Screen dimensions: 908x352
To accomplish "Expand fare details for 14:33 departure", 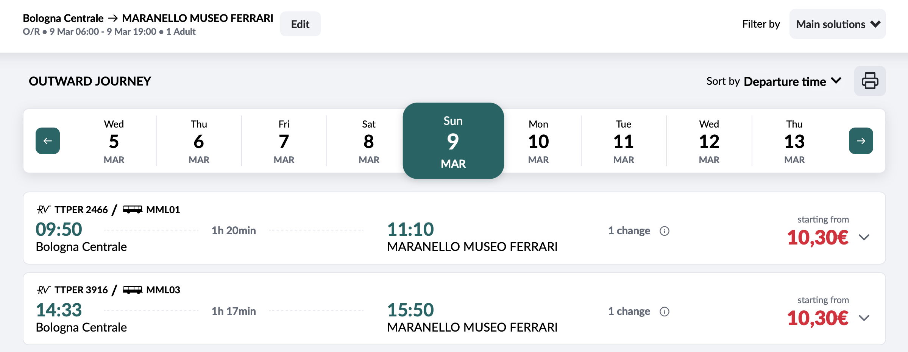I will coord(864,318).
